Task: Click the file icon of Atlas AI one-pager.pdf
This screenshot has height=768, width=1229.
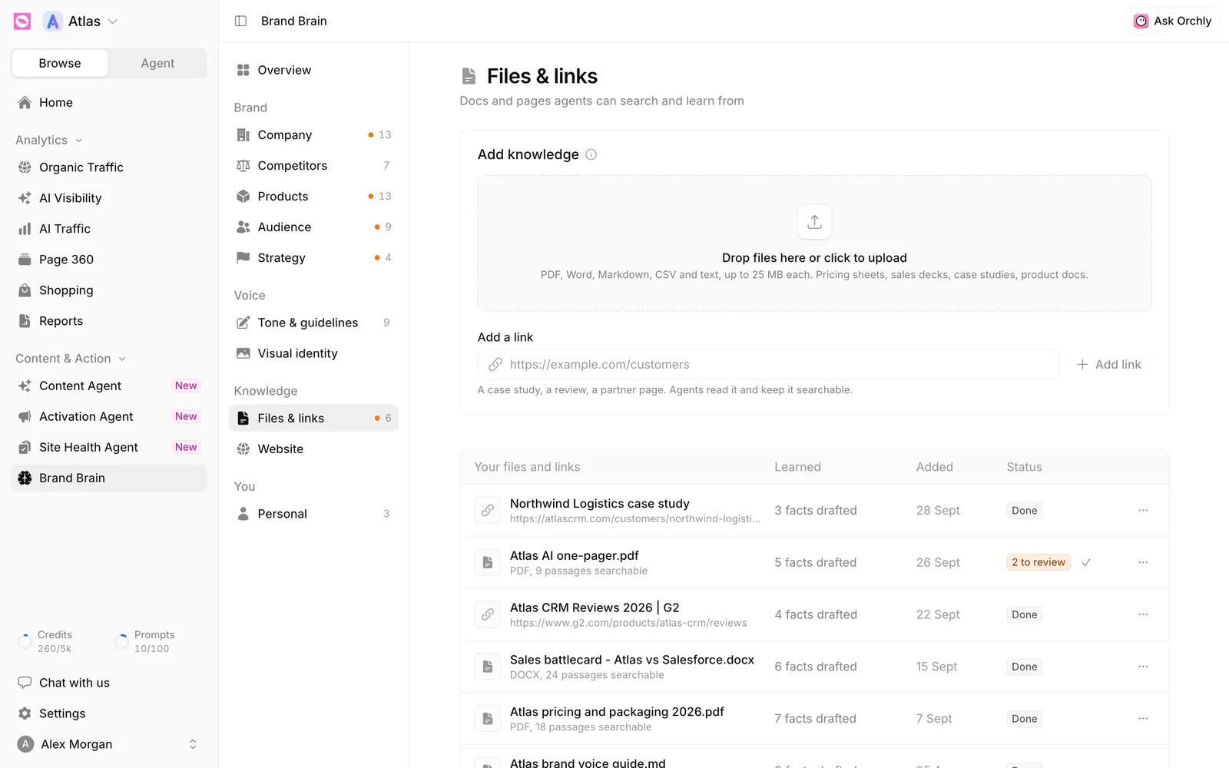Action: pos(488,562)
